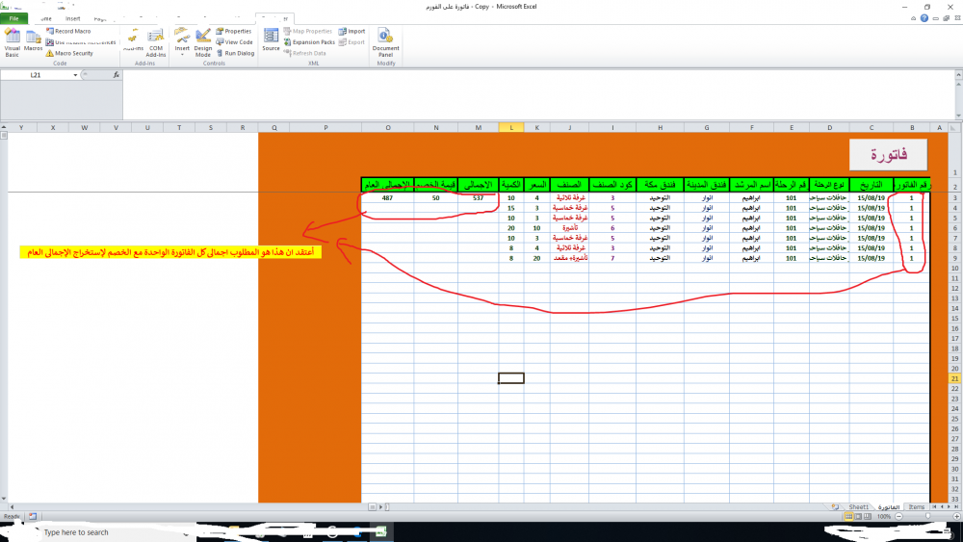The width and height of the screenshot is (963, 542).
Task: Select the الفاتورة sheet tab
Action: [888, 507]
